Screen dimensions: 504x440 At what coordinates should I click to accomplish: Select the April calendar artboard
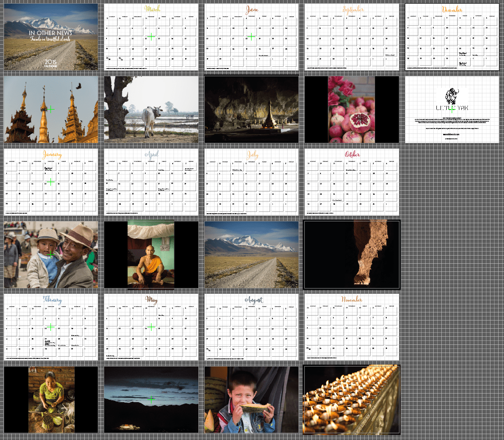coord(151,182)
